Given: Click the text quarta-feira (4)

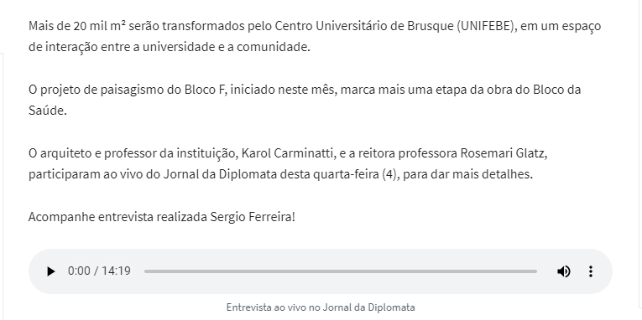Looking at the screenshot, I should coord(355,174).
